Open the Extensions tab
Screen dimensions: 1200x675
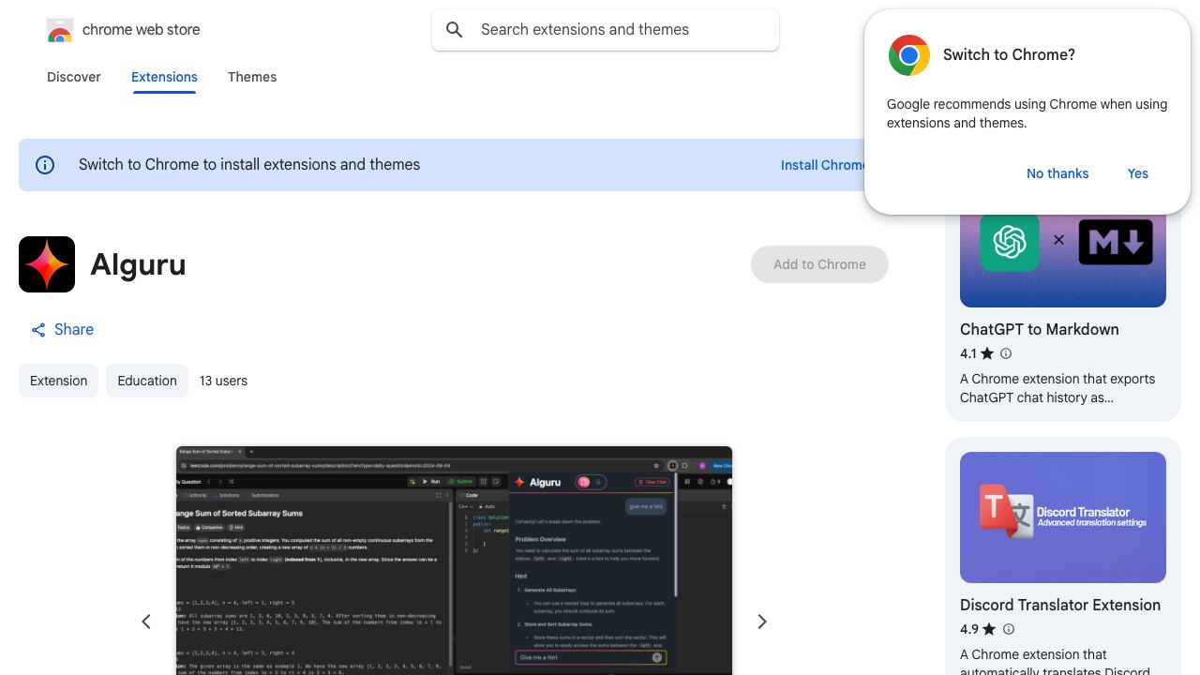[164, 77]
